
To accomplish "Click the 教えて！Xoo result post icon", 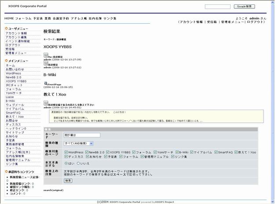I will (46, 103).
